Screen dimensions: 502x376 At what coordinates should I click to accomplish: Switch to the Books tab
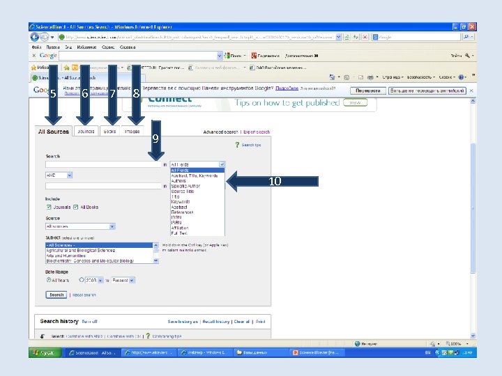click(109, 132)
